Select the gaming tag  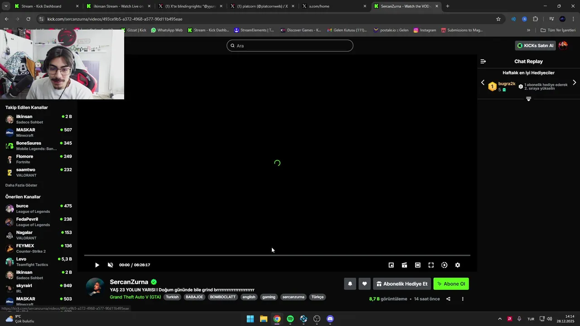[x=269, y=297]
